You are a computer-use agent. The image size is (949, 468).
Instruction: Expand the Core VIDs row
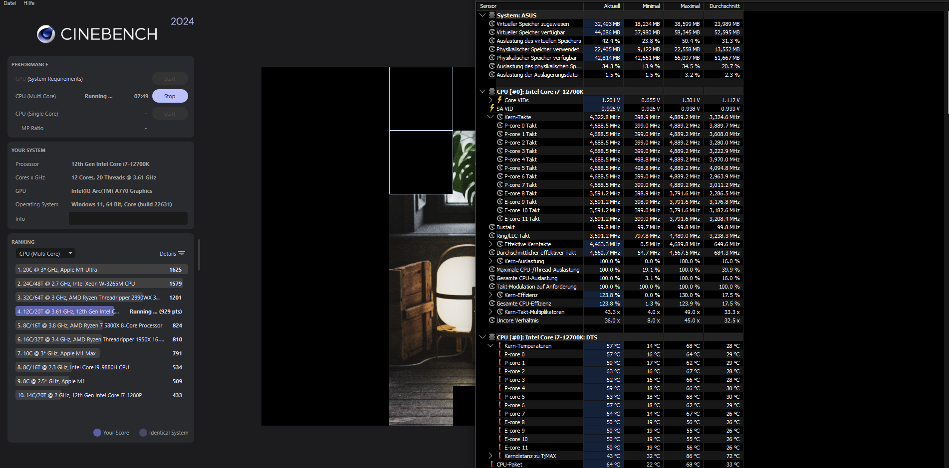490,100
